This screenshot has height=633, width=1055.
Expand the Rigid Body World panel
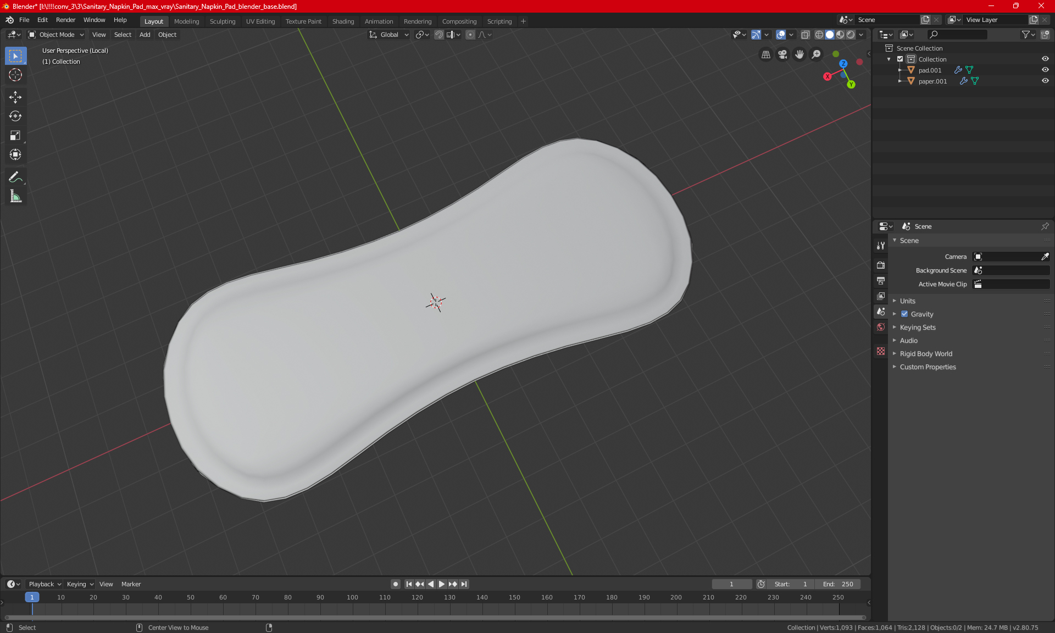click(926, 354)
